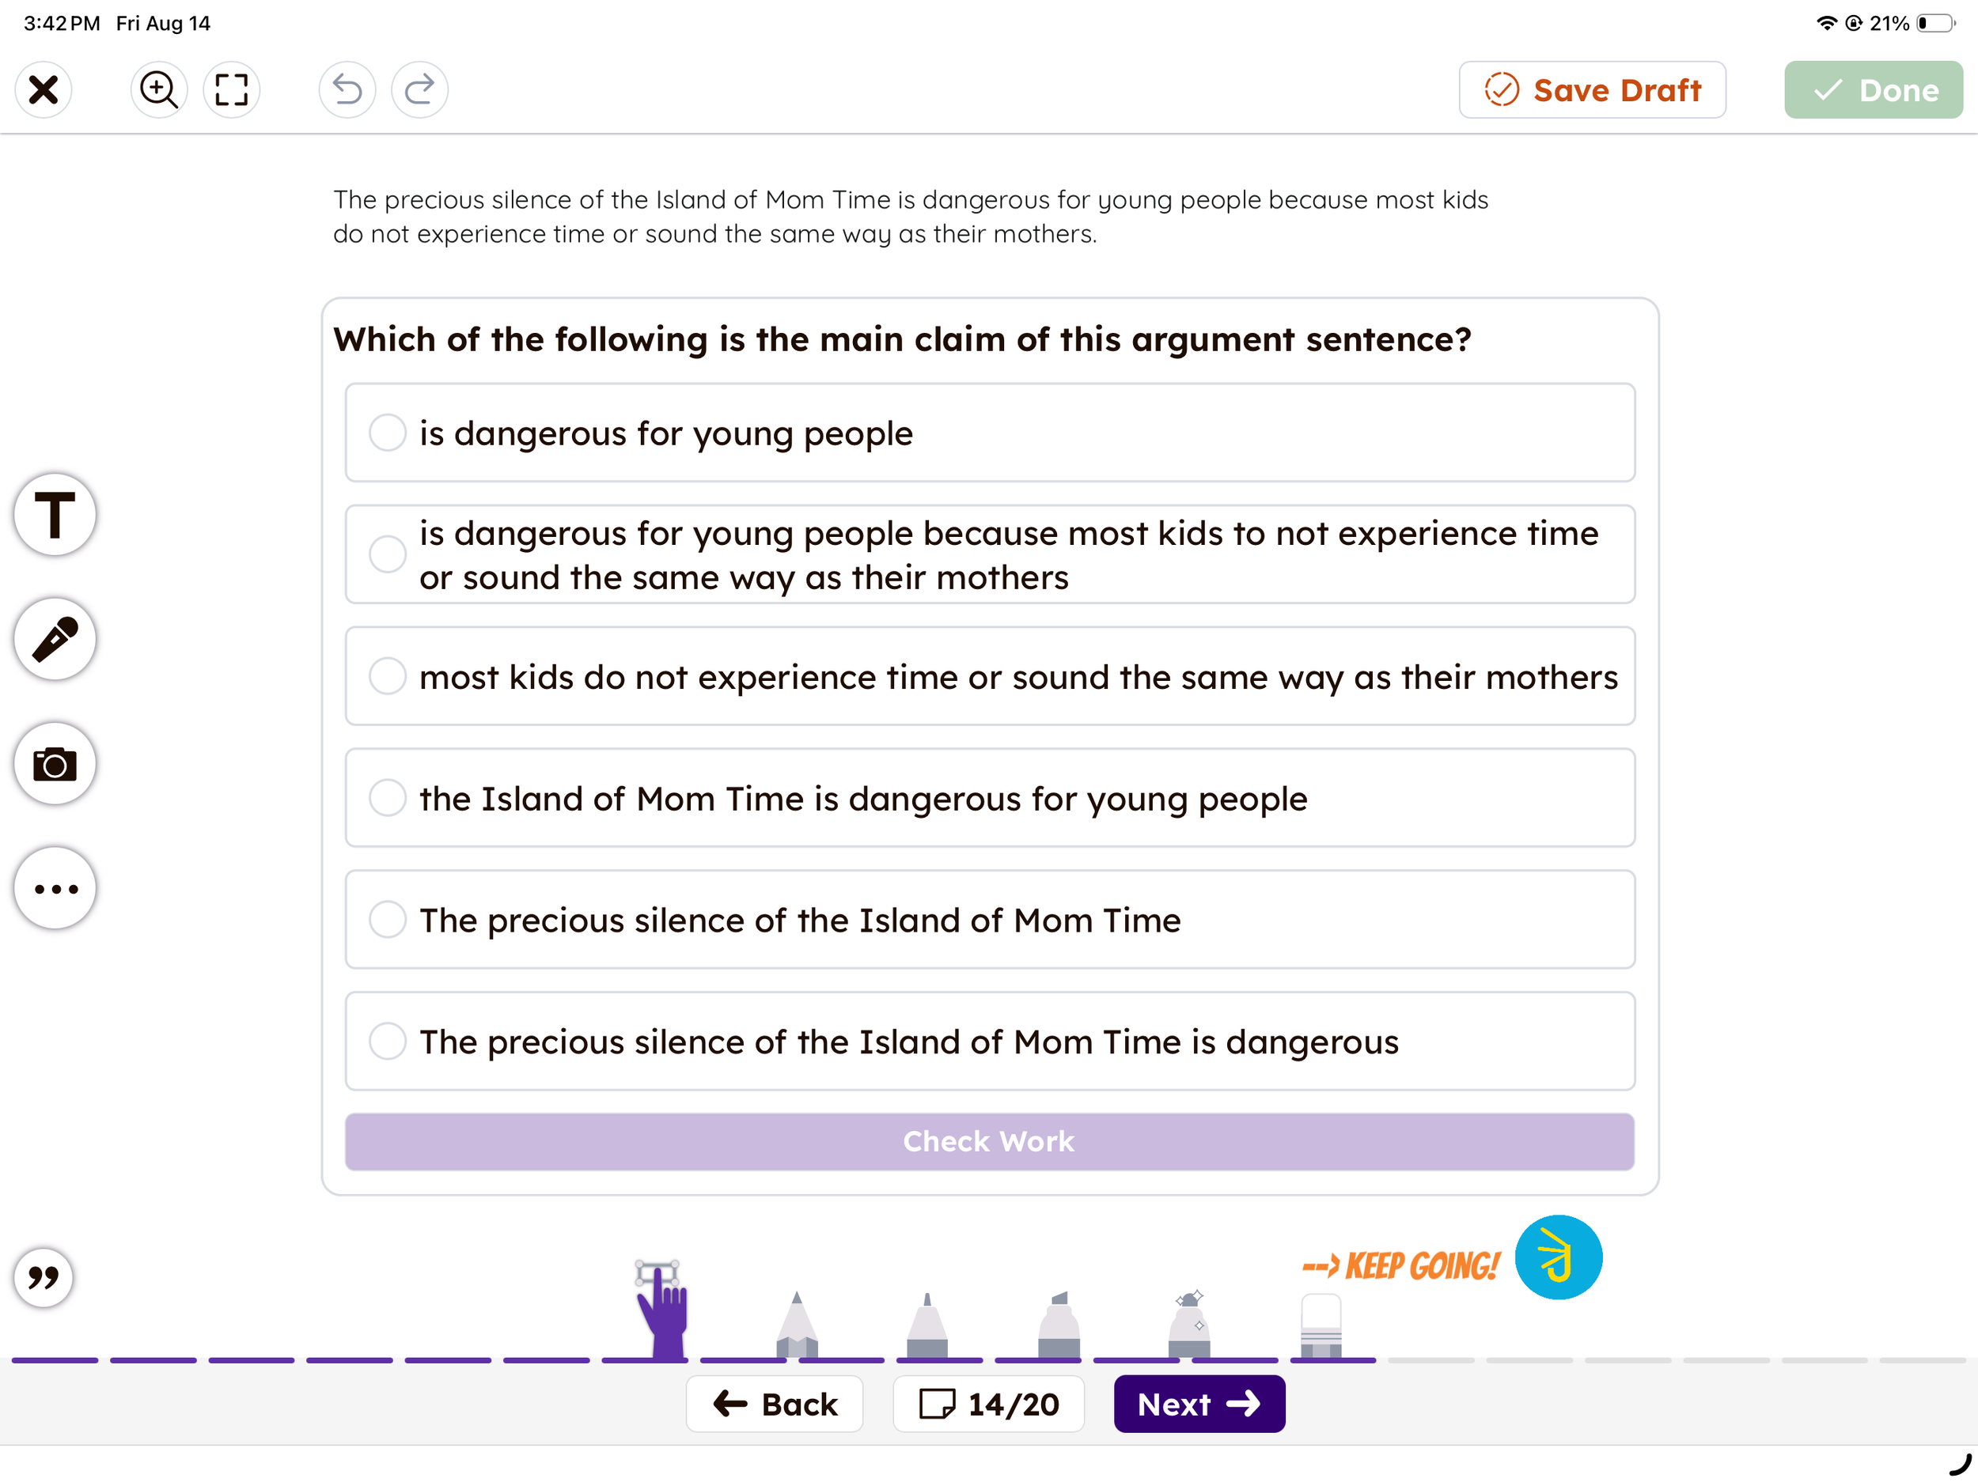Close the activity with X button
This screenshot has height=1482, width=1978.
(x=43, y=89)
